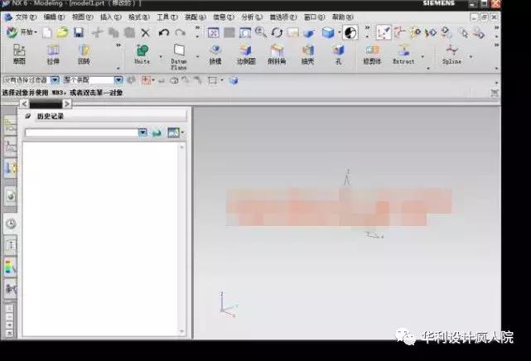This screenshot has width=531, height=361.
Task: Click the Undo arrow in toolbar
Action: pyautogui.click(x=163, y=32)
